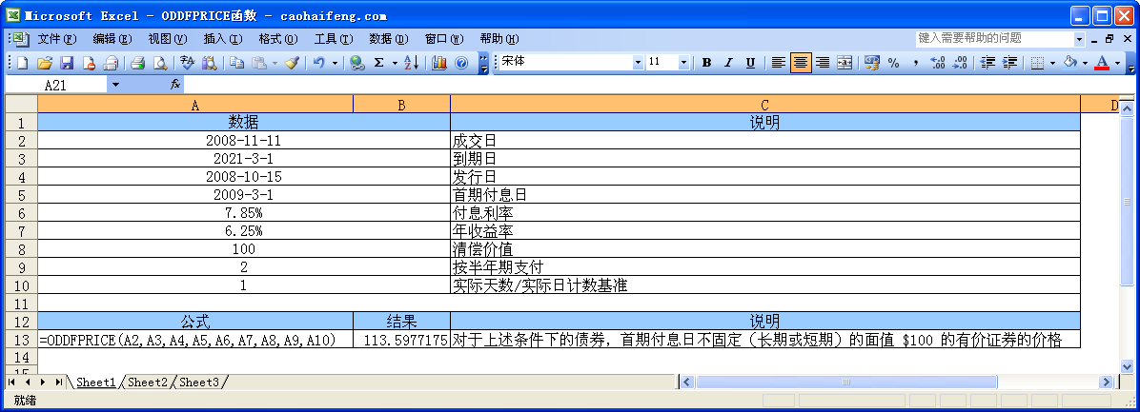
Task: Open Print Preview
Action: pyautogui.click(x=160, y=63)
